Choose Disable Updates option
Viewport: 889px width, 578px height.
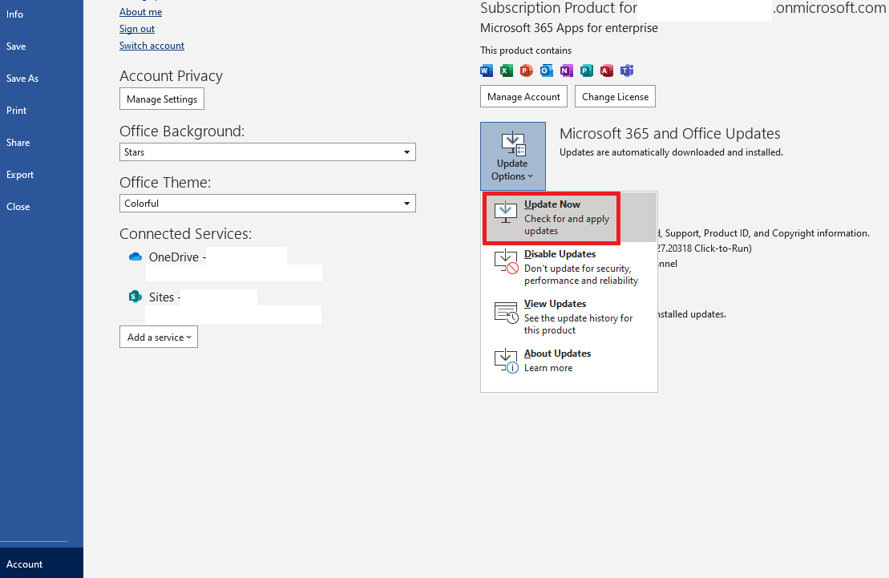(x=569, y=267)
